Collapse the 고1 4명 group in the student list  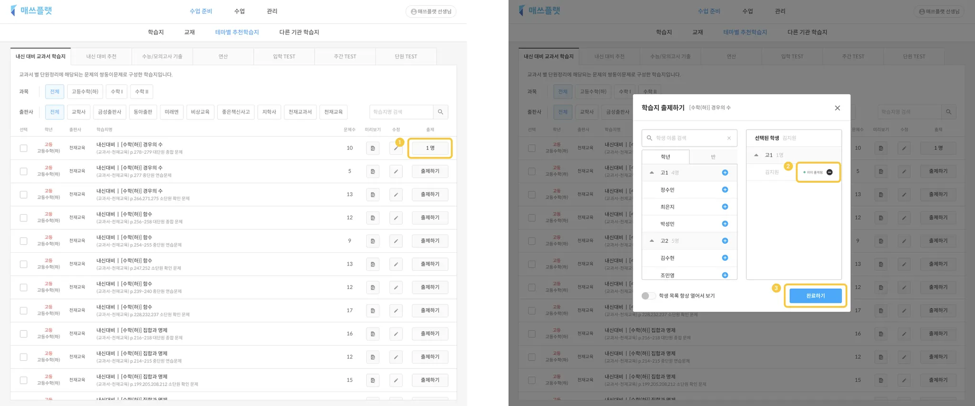pos(652,172)
